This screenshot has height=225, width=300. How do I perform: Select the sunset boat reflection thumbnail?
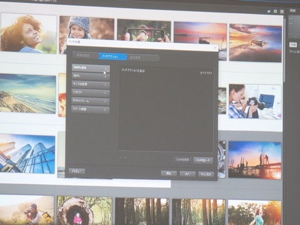pos(256,43)
